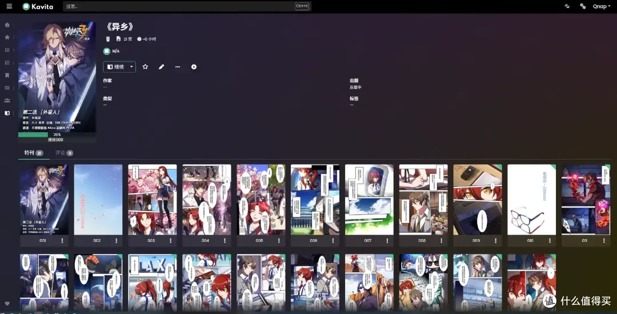The height and width of the screenshot is (314, 617).
Task: Open kebab menu for chapter 005
Action: click(279, 240)
